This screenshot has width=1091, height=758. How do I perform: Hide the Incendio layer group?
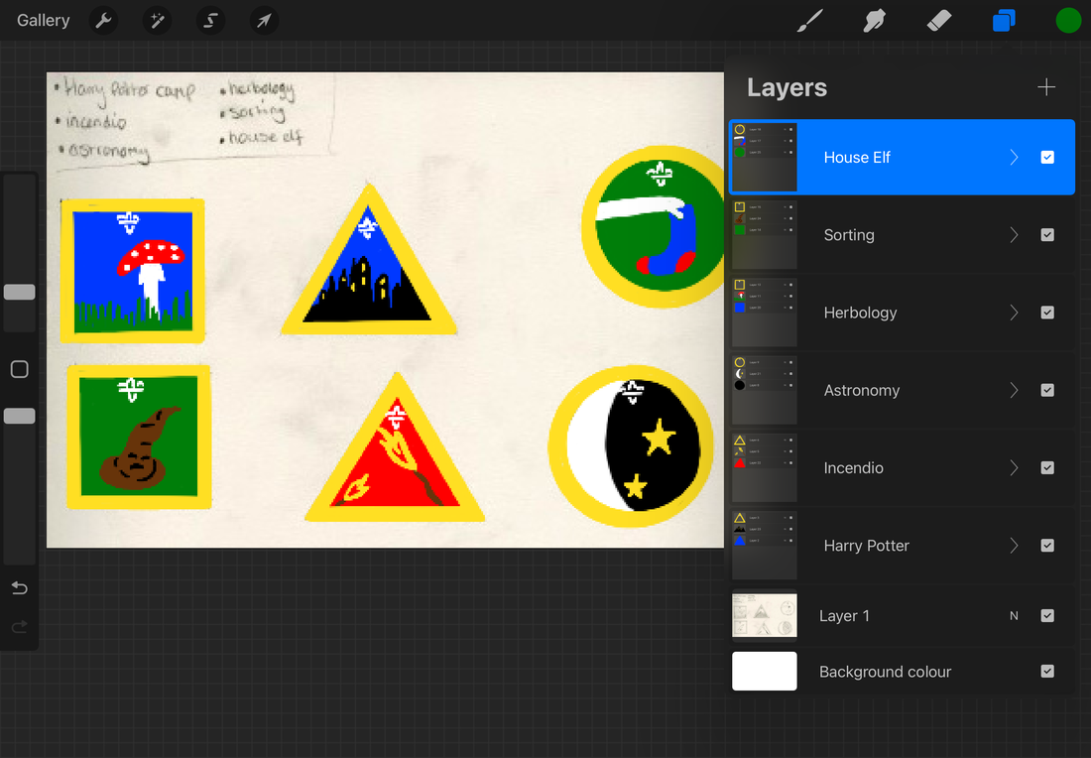click(x=1047, y=467)
